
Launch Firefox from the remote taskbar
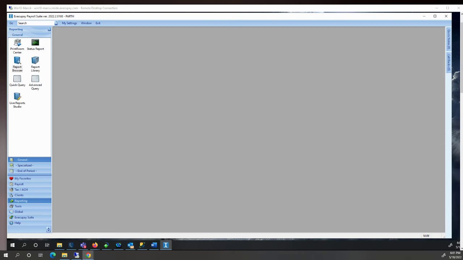point(95,245)
